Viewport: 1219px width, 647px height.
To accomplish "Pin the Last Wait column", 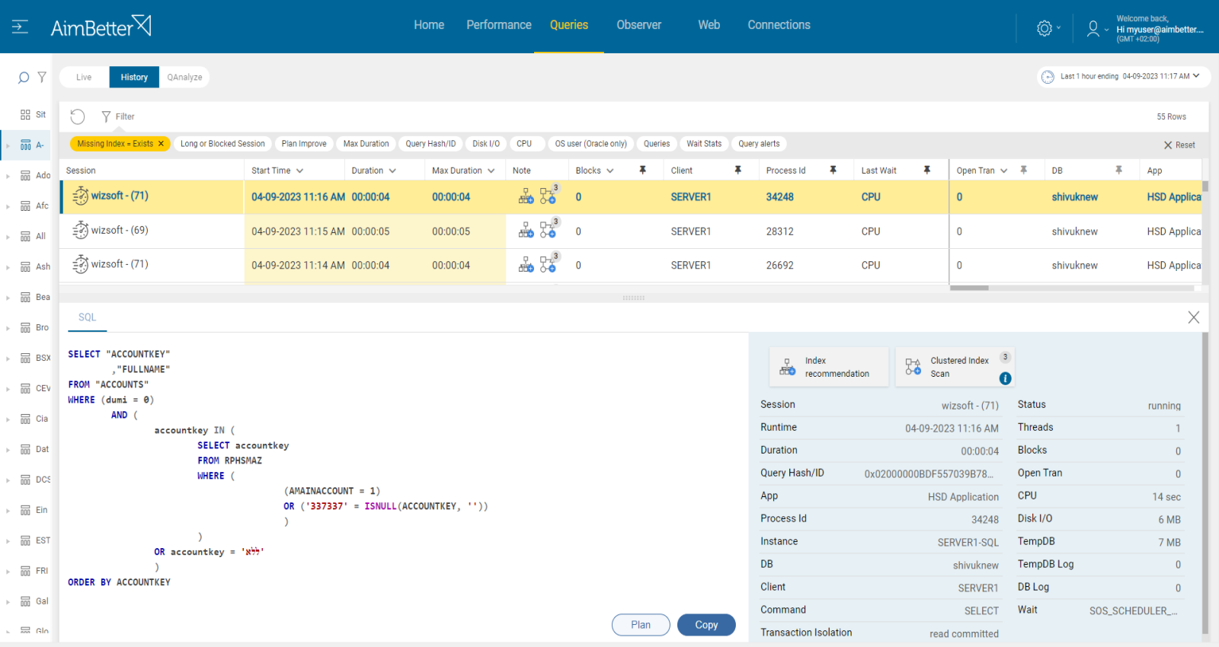I will coord(926,171).
